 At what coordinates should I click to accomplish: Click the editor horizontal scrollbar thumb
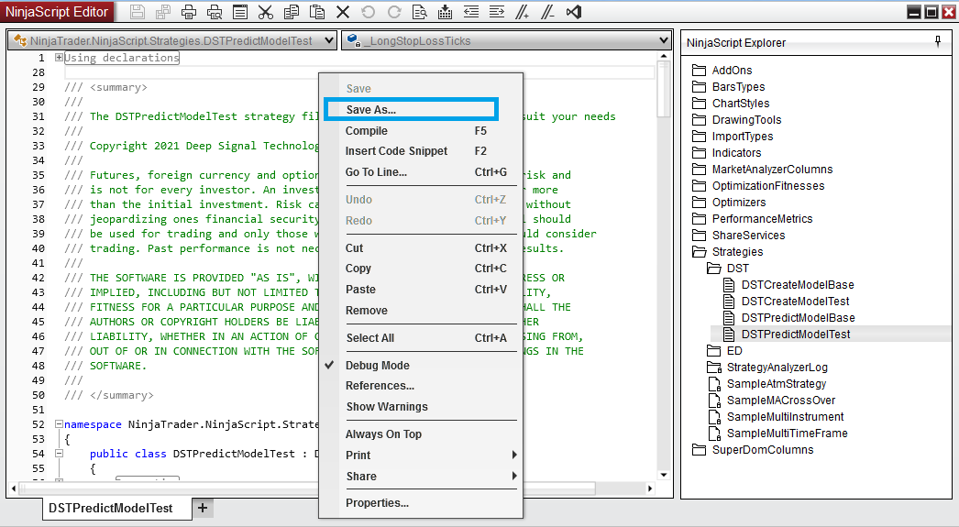[307, 489]
